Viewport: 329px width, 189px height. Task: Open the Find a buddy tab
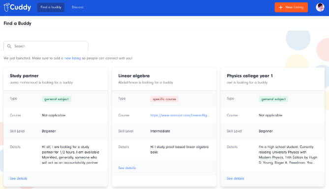click(51, 7)
